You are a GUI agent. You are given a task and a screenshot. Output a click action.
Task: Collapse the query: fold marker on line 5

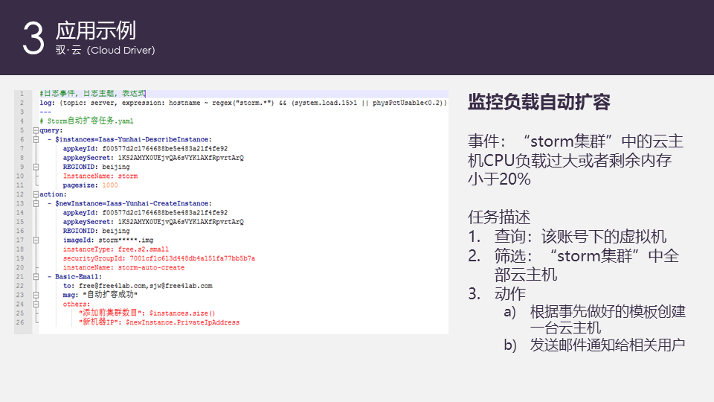[x=36, y=130]
